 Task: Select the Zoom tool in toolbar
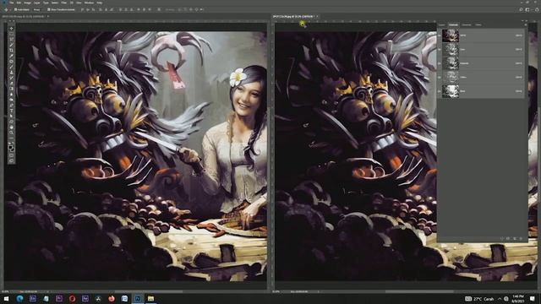[x=11, y=133]
